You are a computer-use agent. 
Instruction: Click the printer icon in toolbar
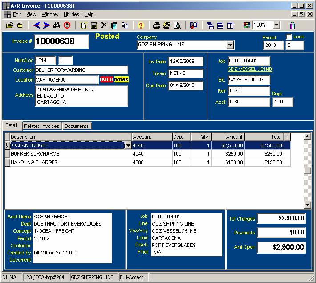157,25
